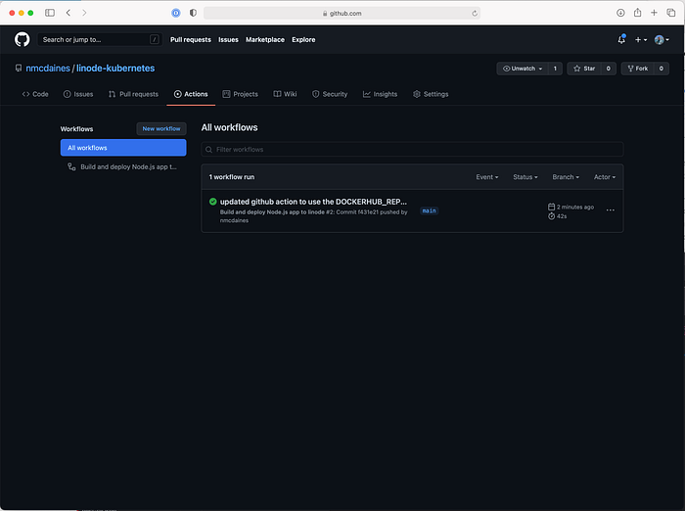The image size is (685, 511).
Task: Open the nmcdaines owner link
Action: [48, 69]
